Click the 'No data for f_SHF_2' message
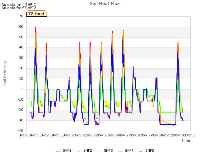This screenshot has height=157, width=210. coord(19,8)
